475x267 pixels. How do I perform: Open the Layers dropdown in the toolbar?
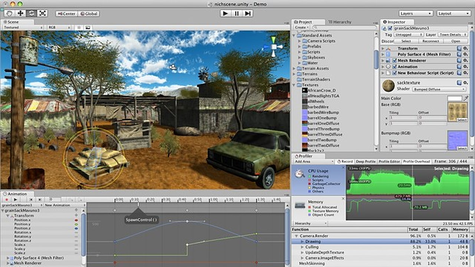pos(416,13)
